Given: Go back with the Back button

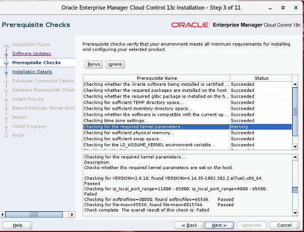Looking at the screenshot, I should [189, 225].
